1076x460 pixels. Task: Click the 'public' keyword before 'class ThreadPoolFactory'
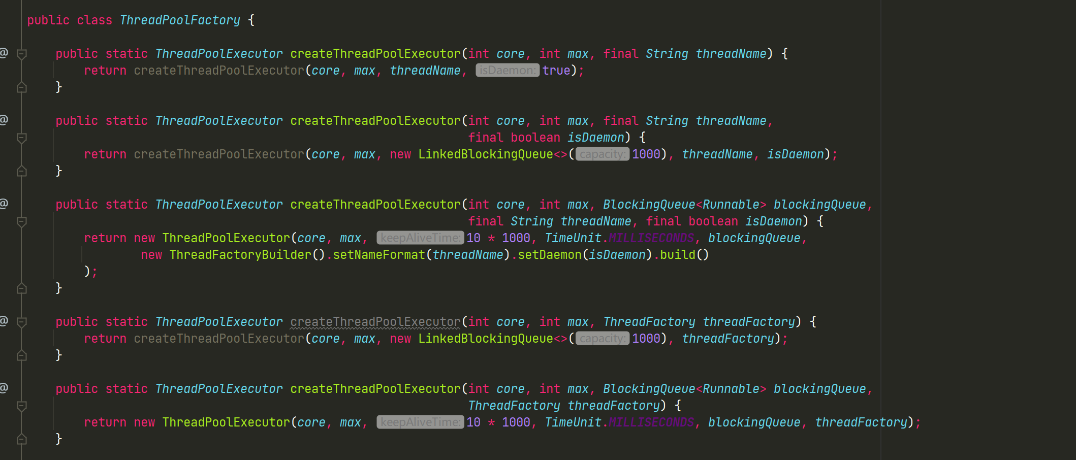(48, 20)
